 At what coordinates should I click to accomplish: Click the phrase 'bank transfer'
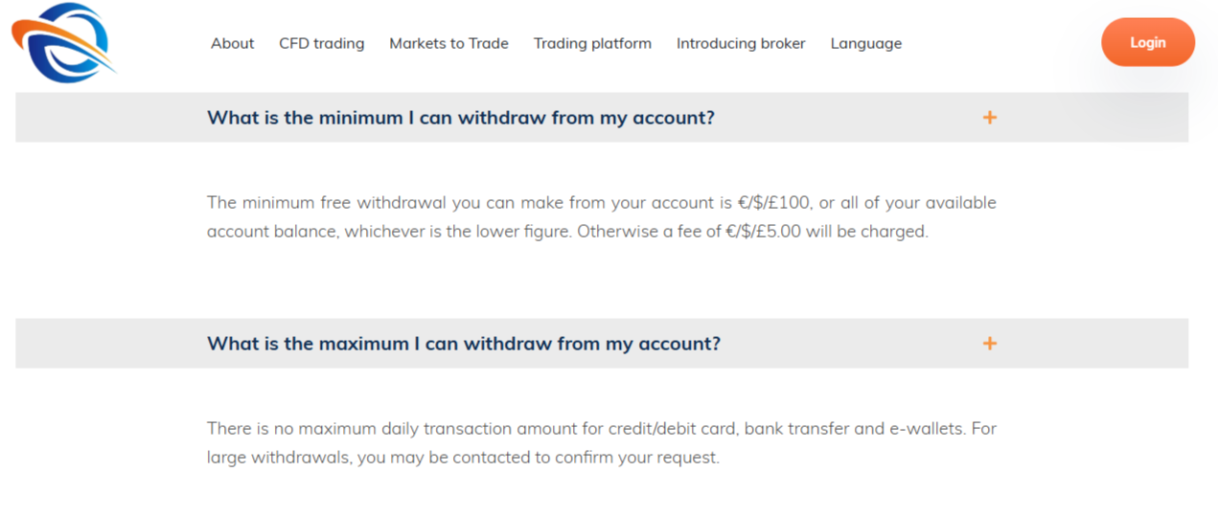796,429
